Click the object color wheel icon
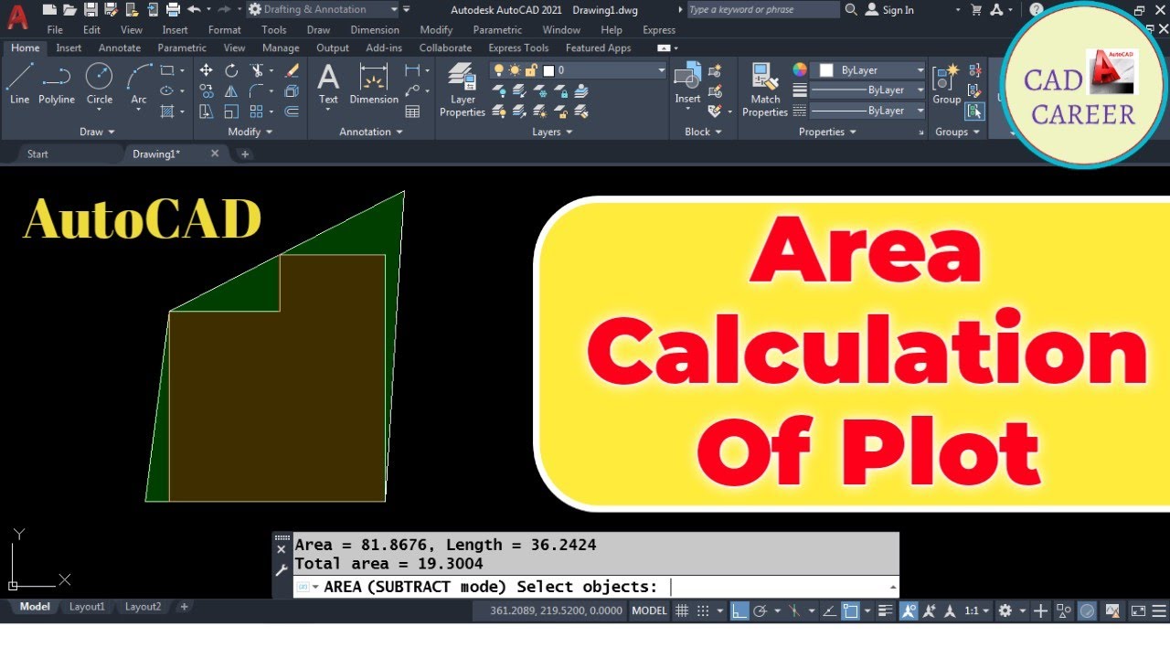The height and width of the screenshot is (658, 1170). (800, 70)
